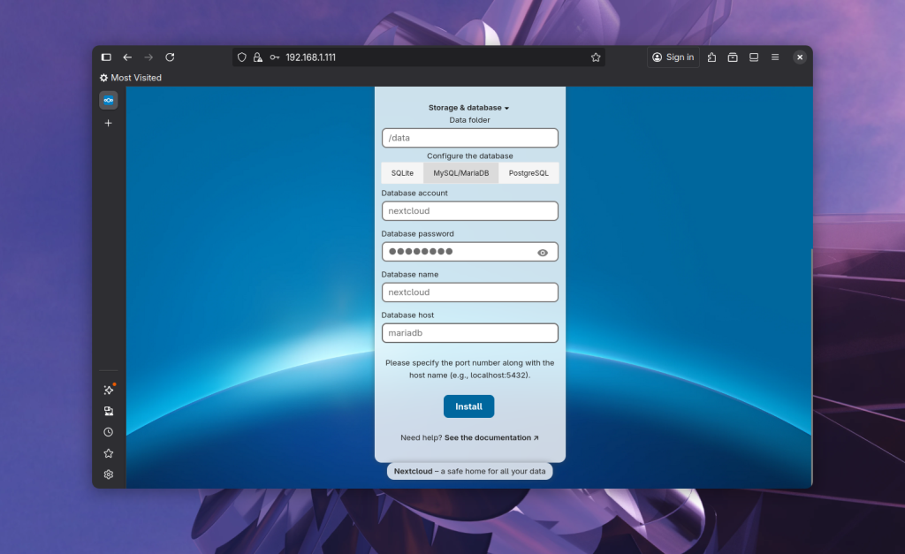Open the Most Visited bookmarks folder

click(131, 78)
